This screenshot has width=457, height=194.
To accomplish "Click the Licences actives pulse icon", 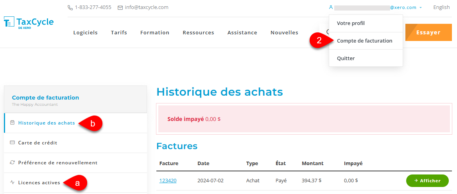I will click(13, 182).
